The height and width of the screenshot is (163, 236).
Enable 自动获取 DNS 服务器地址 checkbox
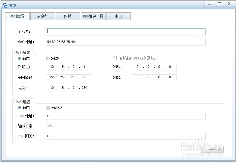coord(115,58)
